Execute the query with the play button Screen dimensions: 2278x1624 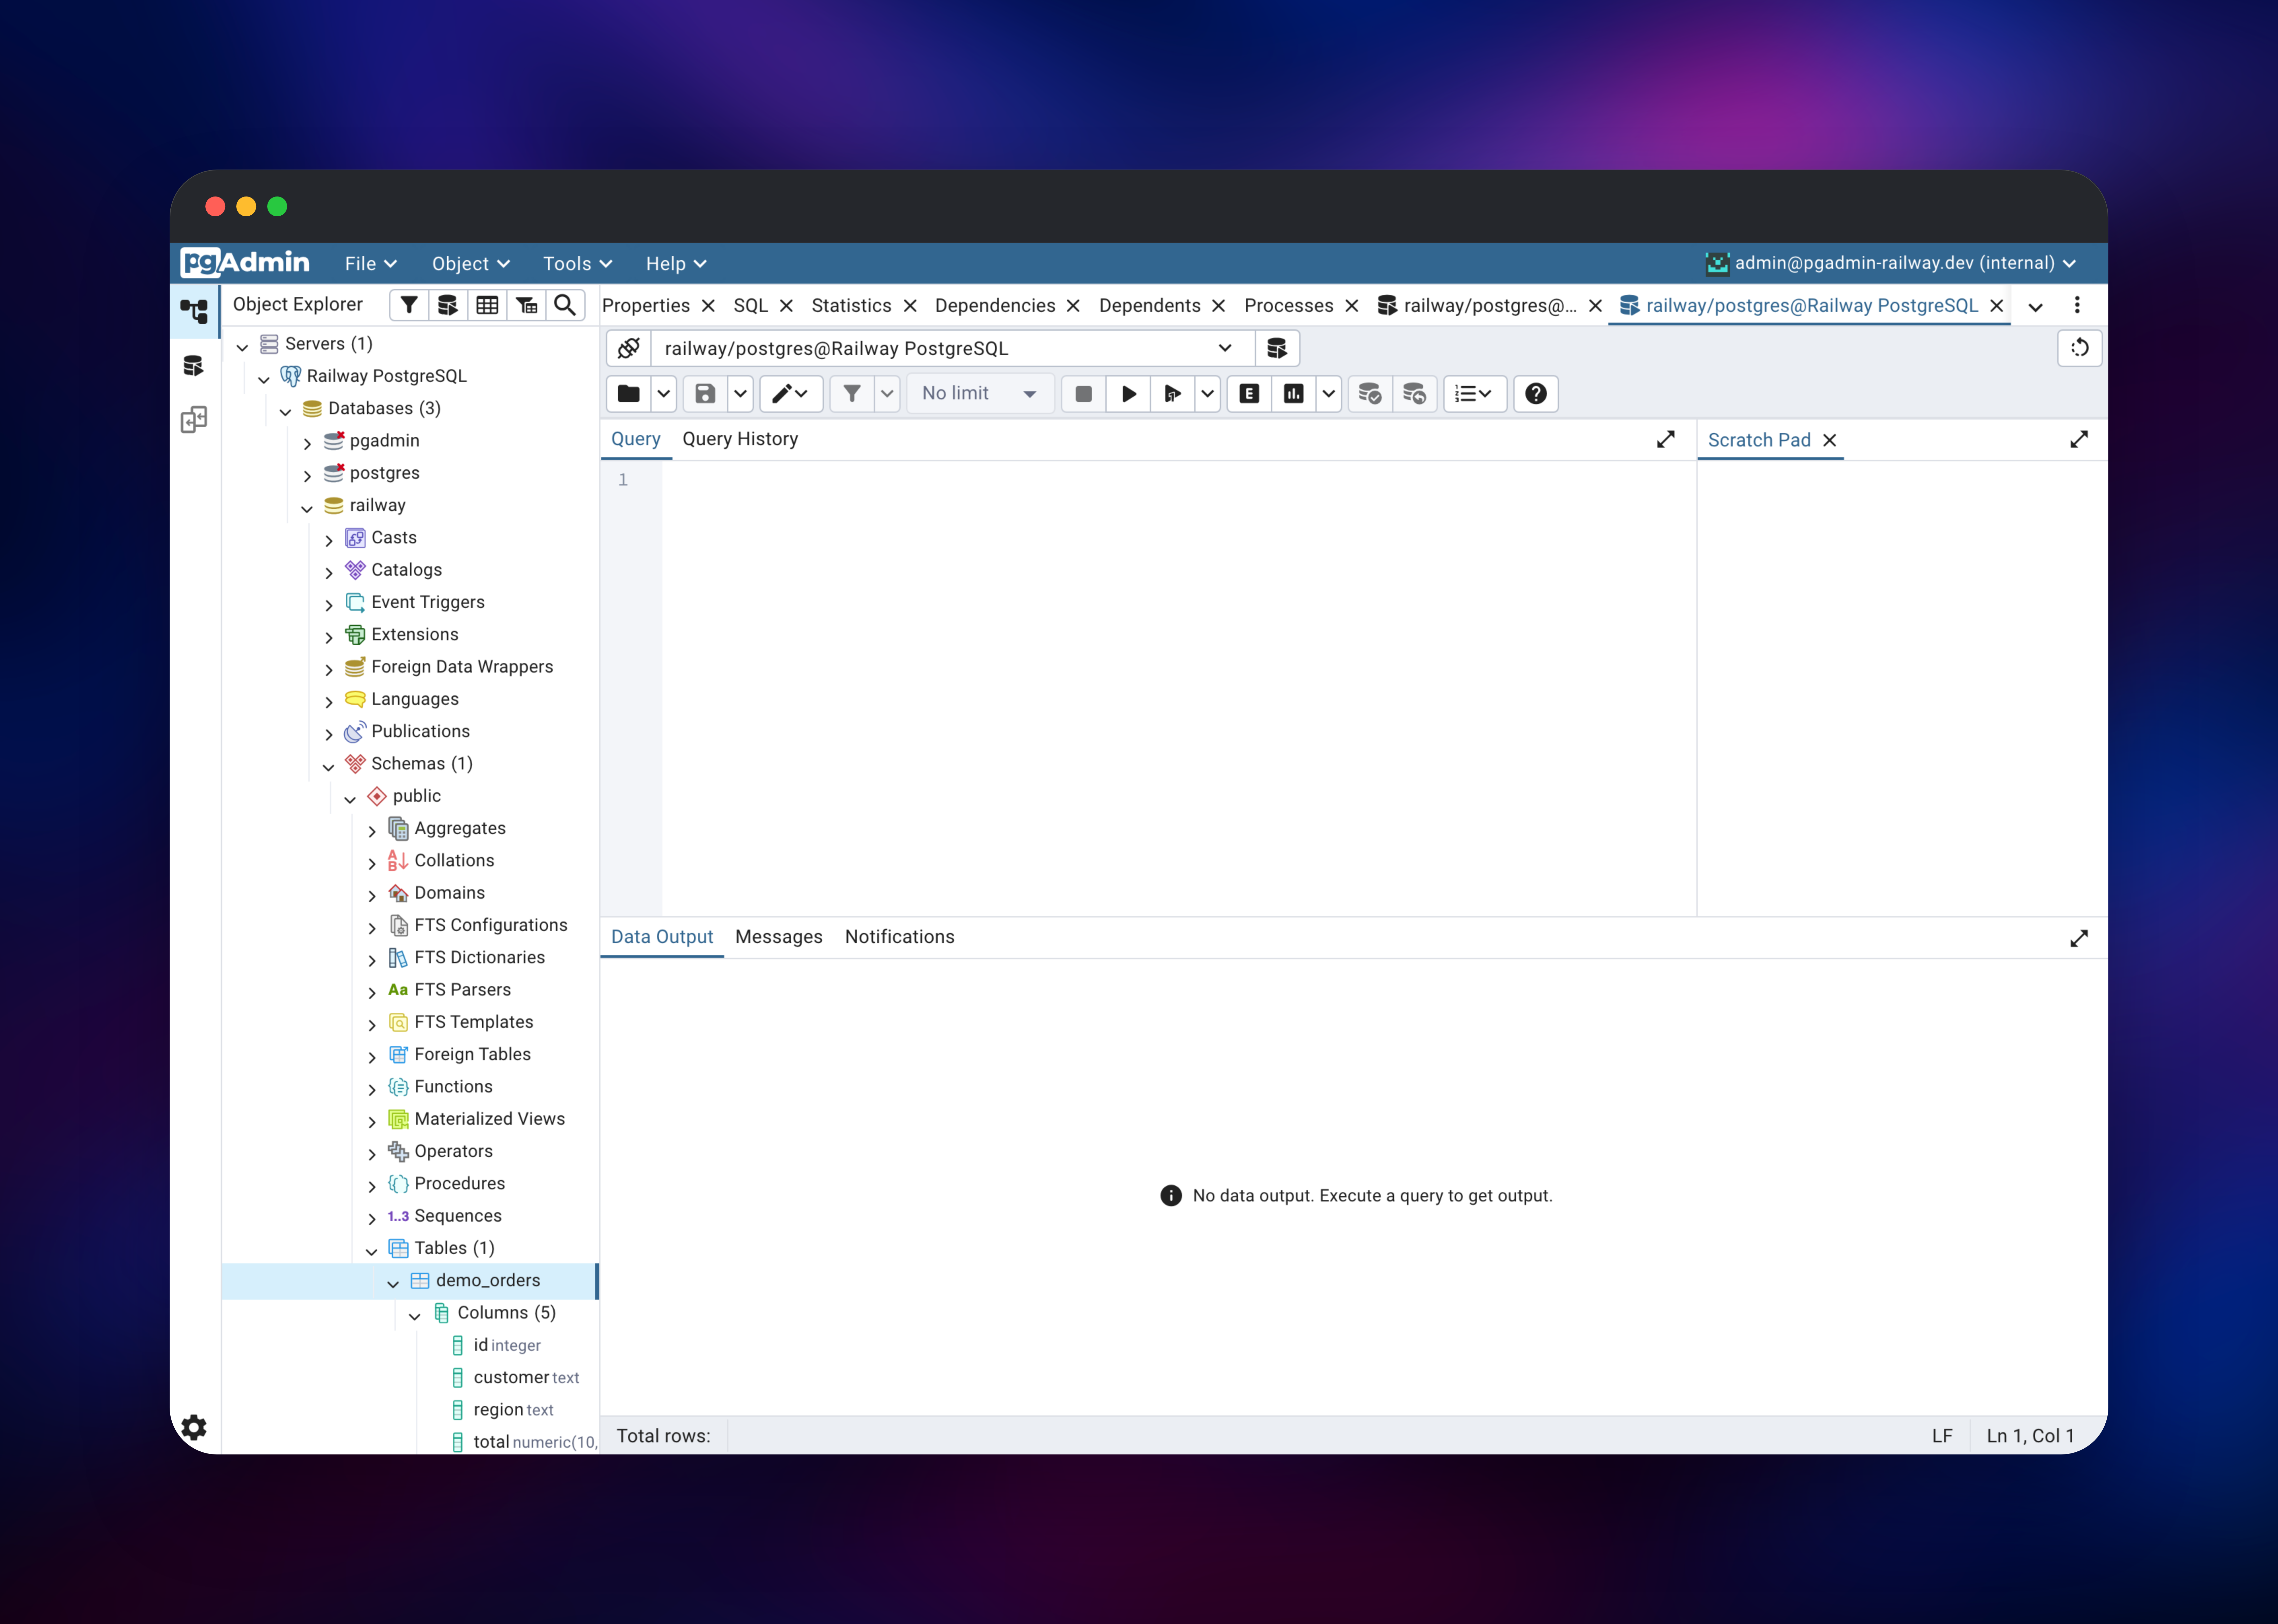[x=1129, y=394]
